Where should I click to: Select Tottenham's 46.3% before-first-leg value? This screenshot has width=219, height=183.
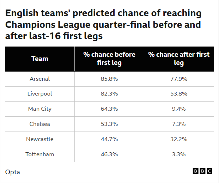point(109,154)
